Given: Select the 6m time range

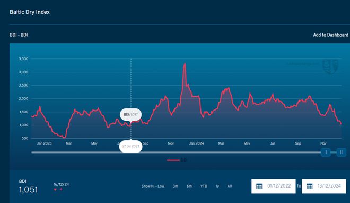Looking at the screenshot, I should (x=189, y=186).
